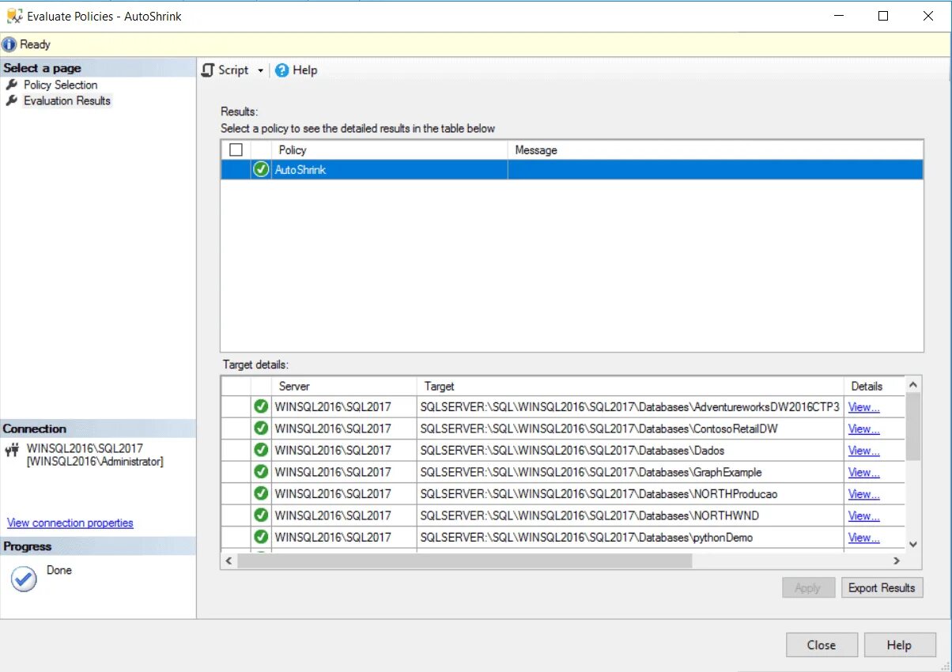Click green check icon for Dados row
The width and height of the screenshot is (952, 672).
coord(261,450)
